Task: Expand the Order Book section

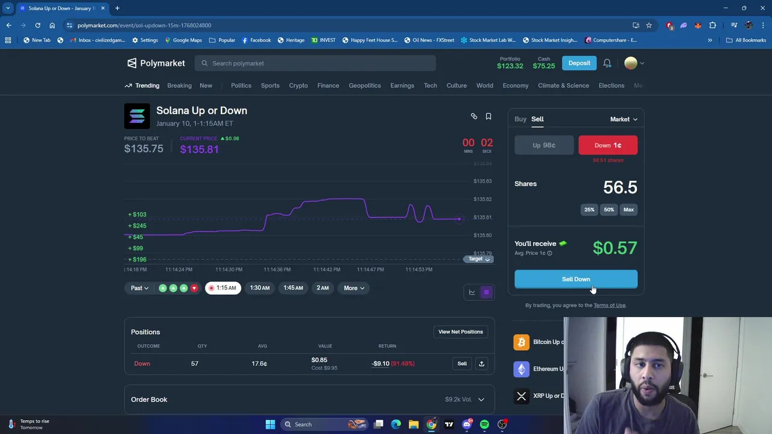Action: click(309, 400)
